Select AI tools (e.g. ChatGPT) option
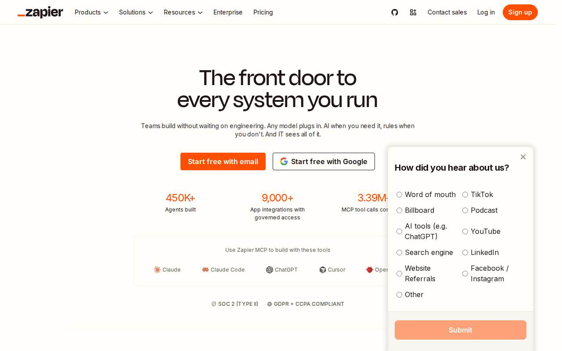Viewport: 562px width, 351px height. [399, 231]
